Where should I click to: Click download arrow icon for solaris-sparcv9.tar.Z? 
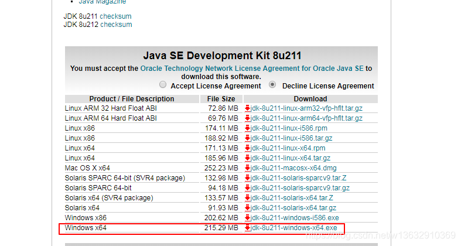[248, 178]
